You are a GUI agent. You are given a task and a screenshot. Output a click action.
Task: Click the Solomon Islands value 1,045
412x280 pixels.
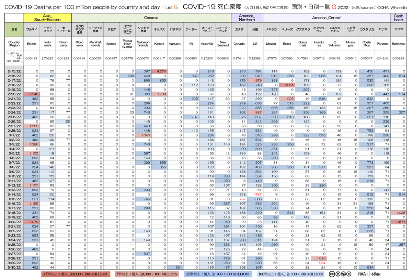tap(143, 136)
